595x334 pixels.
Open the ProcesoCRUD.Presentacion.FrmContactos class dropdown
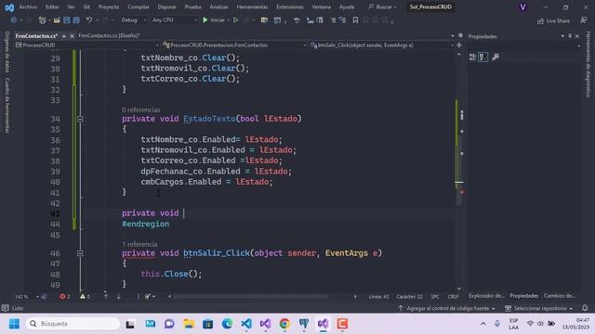[x=234, y=45]
